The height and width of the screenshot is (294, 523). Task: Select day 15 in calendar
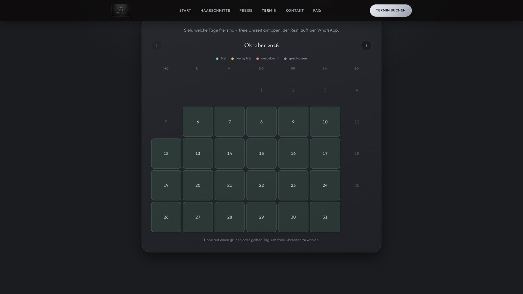point(261,154)
